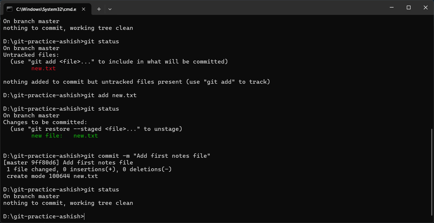Click the empty prompt at the bottom
This screenshot has height=223, width=434.
click(x=44, y=217)
